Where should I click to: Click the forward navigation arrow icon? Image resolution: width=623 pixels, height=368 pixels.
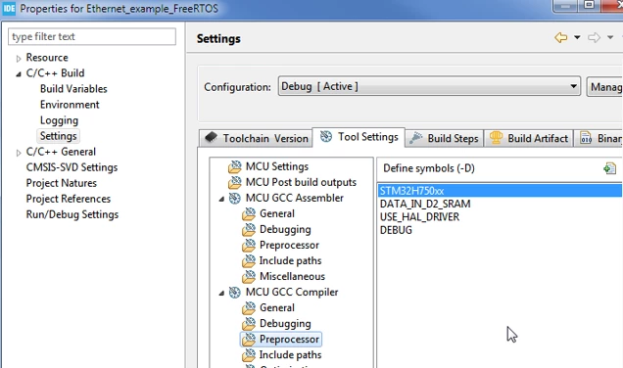coord(594,38)
